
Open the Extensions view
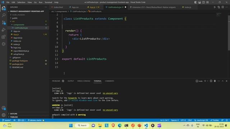[4, 37]
